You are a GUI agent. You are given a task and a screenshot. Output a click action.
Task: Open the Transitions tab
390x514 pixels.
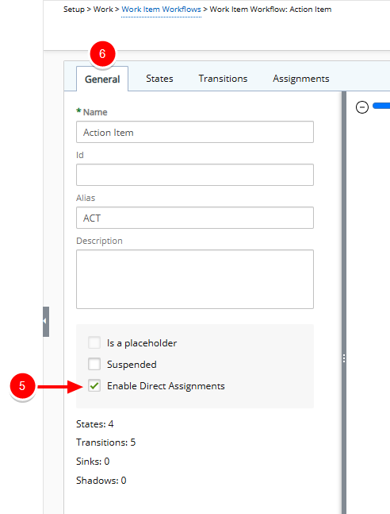pos(223,79)
